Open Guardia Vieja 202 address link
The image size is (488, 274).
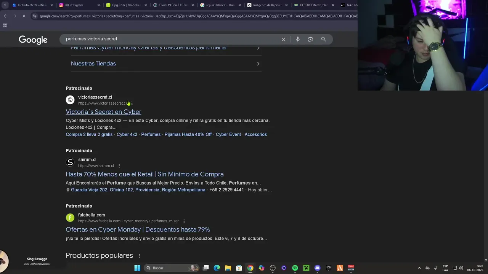(x=138, y=190)
